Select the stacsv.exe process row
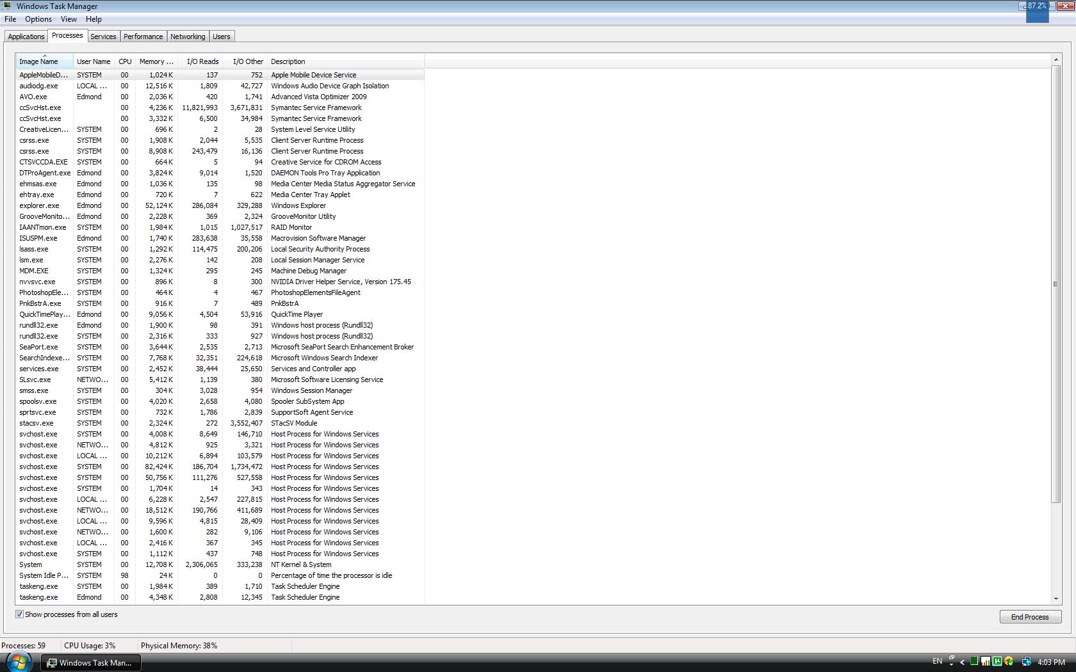This screenshot has height=672, width=1076. [x=220, y=423]
